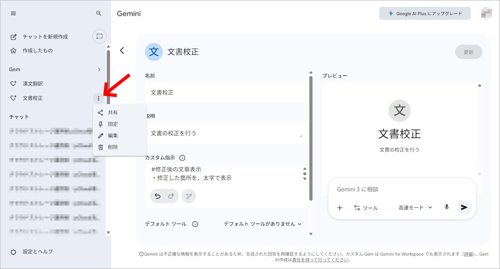Go back using the left chevron arrow
The image size is (500, 269).
122,50
